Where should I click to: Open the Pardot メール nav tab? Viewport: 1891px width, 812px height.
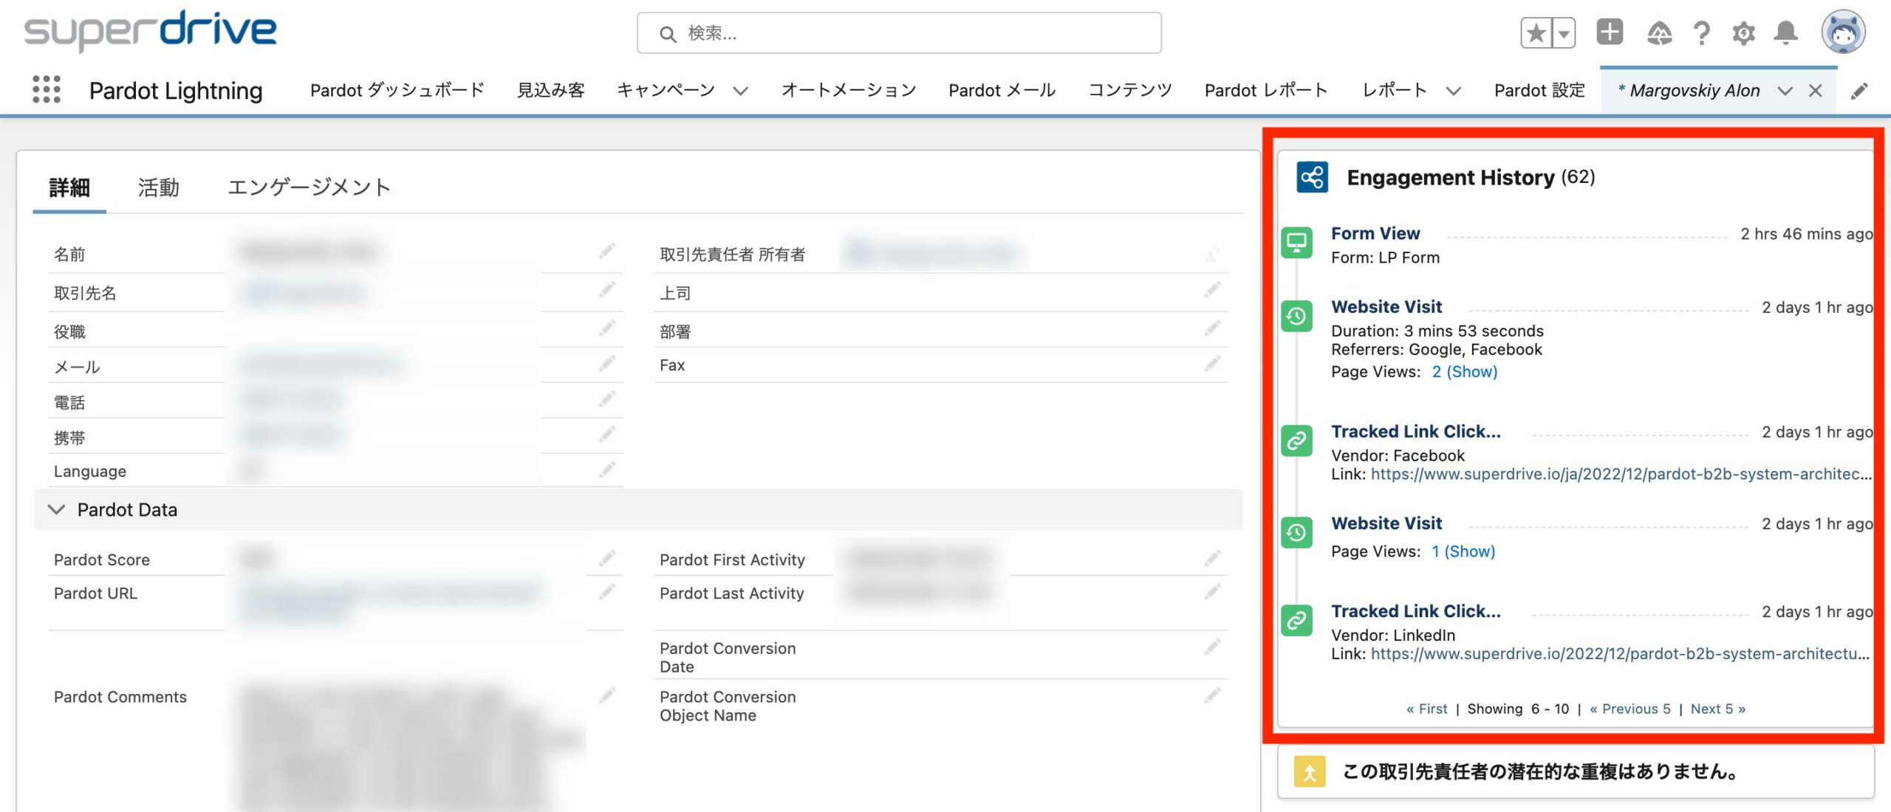pyautogui.click(x=1002, y=90)
